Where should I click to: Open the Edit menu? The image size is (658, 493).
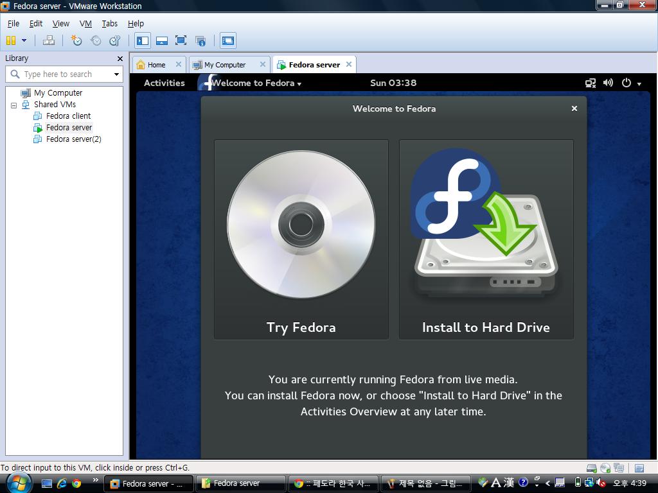pos(36,24)
